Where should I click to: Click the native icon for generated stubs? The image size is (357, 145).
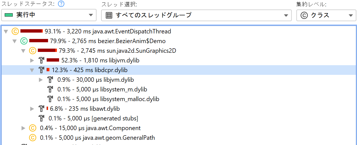click(41, 118)
